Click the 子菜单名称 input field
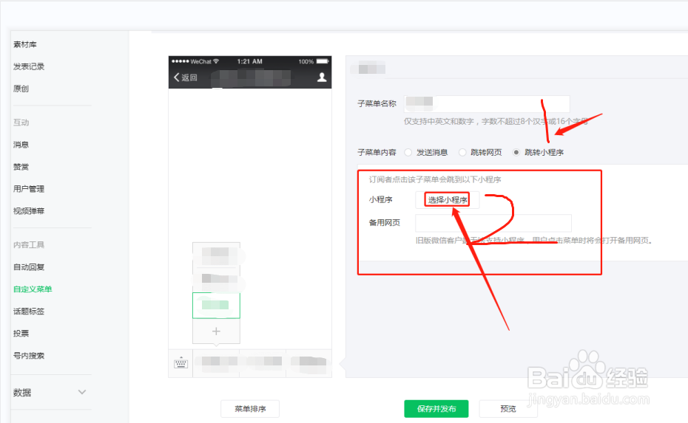The width and height of the screenshot is (688, 423). pos(487,104)
